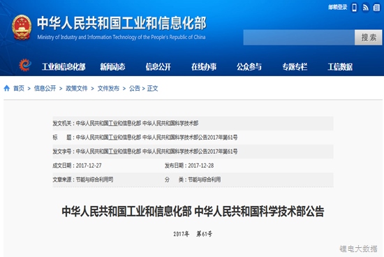The width and height of the screenshot is (384, 257).
Task: Open the 信息公开 nav menu
Action: click(x=158, y=66)
